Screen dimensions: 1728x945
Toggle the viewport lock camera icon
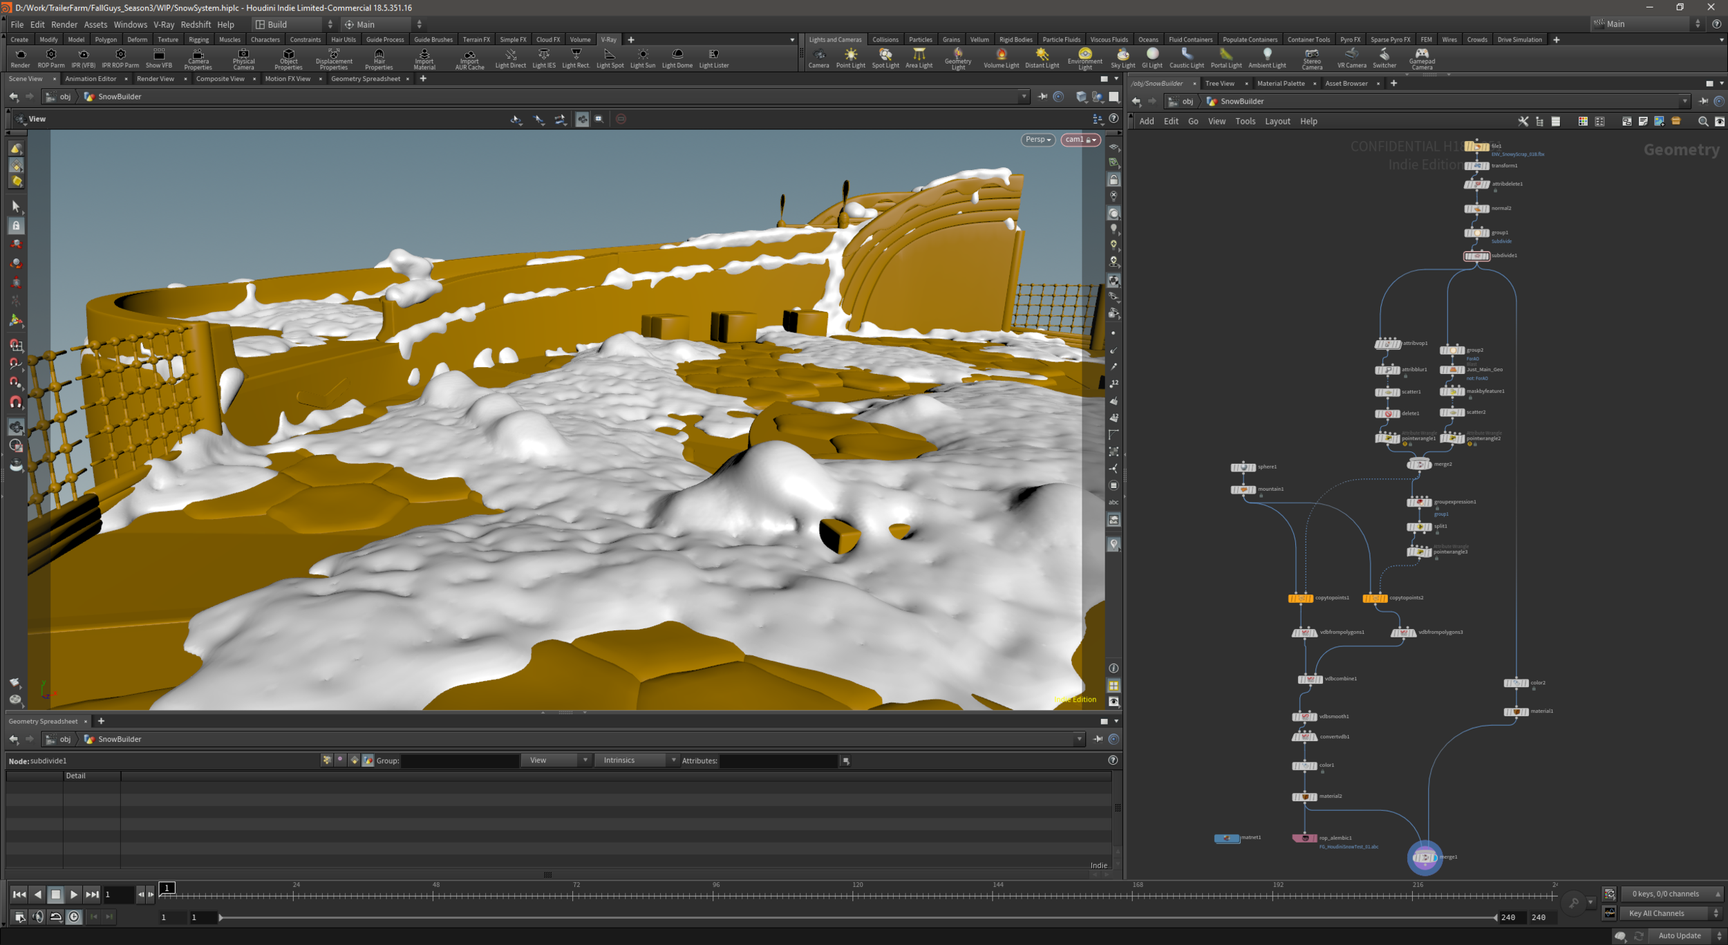coord(1114,180)
